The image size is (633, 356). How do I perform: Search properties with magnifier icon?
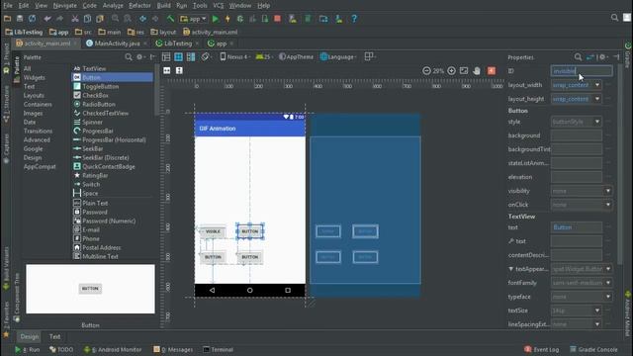coord(578,57)
